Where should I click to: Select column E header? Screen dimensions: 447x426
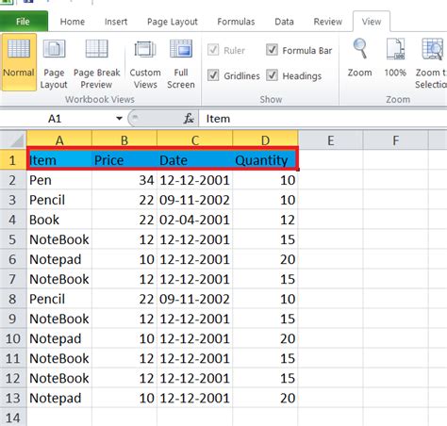point(330,140)
